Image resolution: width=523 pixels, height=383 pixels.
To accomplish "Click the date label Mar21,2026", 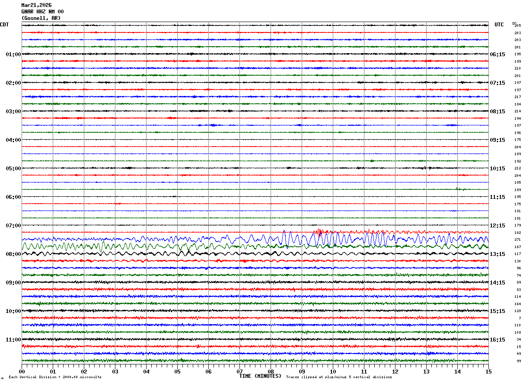I will (x=36, y=5).
